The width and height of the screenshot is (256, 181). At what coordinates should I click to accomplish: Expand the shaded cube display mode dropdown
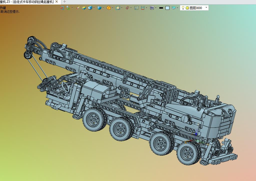point(94,8)
